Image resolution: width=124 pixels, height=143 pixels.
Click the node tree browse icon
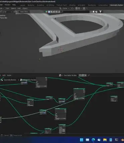pos(60,76)
